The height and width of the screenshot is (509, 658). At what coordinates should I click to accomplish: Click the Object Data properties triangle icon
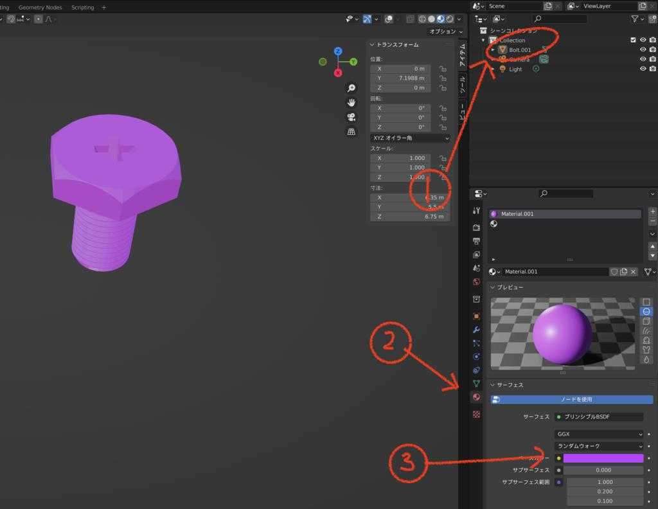tap(476, 384)
